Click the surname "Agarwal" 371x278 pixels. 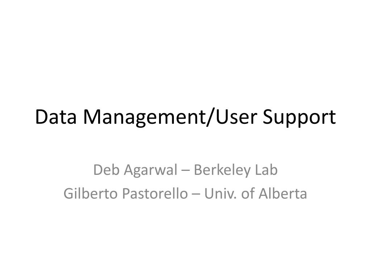pyautogui.click(x=150, y=171)
